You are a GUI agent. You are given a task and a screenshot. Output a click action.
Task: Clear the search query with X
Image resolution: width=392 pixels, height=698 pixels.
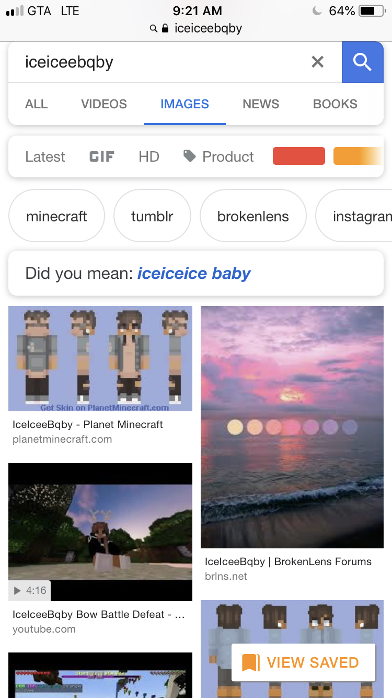point(317,62)
